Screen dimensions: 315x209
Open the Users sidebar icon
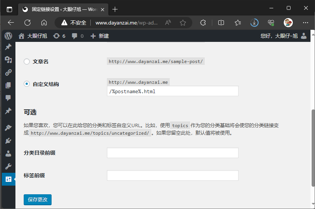click(x=8, y=154)
